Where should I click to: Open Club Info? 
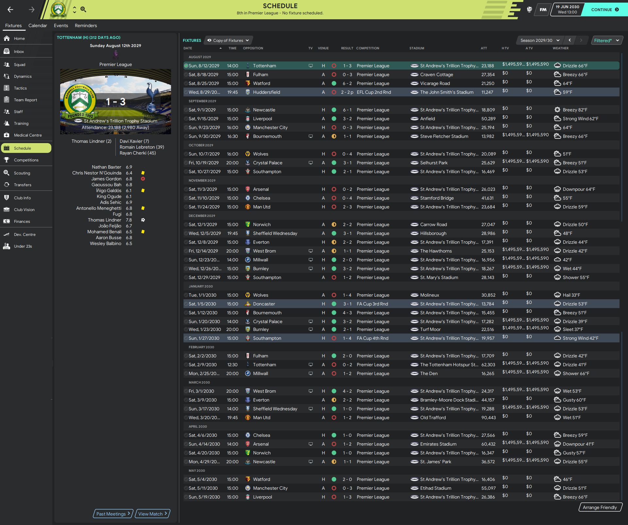(26, 198)
